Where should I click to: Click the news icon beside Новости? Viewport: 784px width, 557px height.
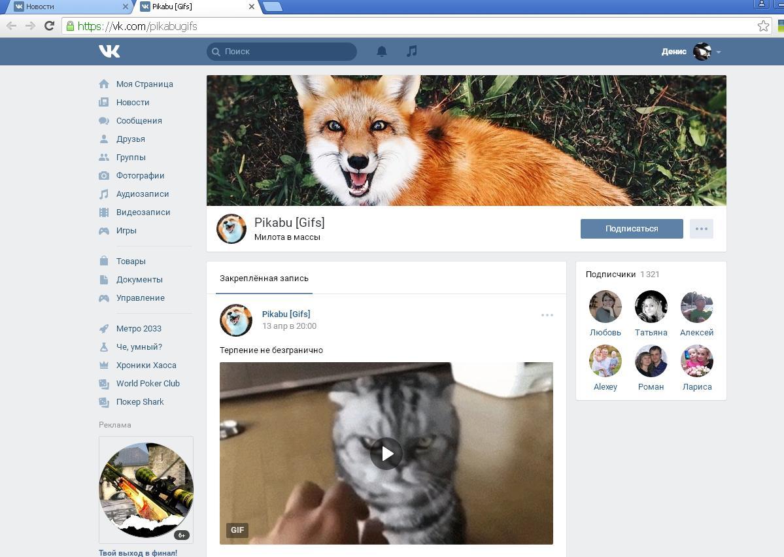click(x=103, y=102)
